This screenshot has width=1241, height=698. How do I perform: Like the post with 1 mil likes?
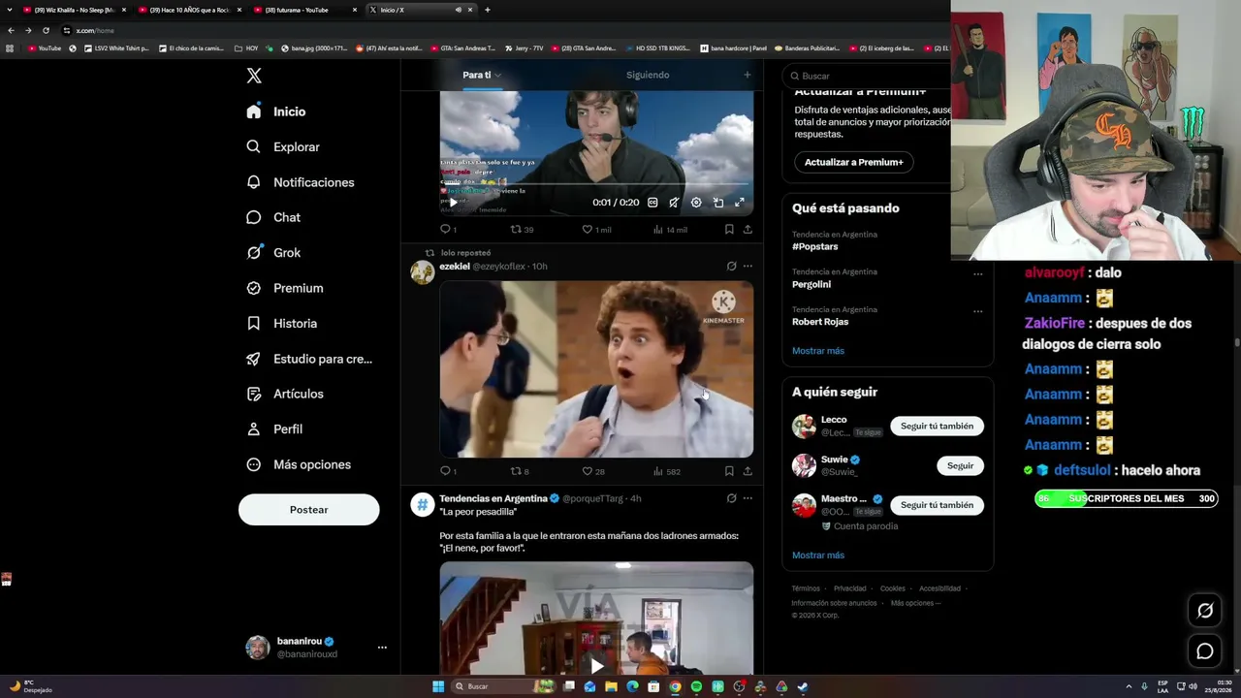pos(596,230)
